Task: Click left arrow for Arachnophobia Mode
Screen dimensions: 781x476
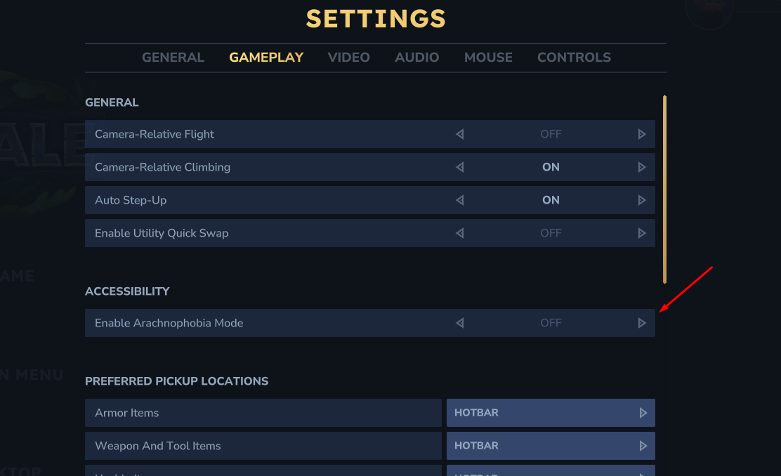Action: [x=460, y=323]
